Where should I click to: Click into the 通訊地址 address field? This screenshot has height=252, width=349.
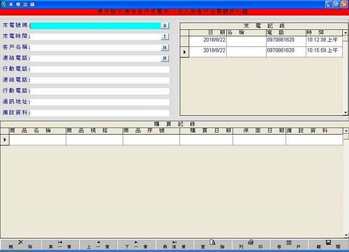click(100, 102)
